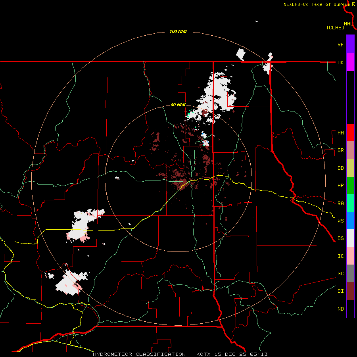The height and width of the screenshot is (357, 357).
Task: Click the RF legend label
Action: (341, 44)
